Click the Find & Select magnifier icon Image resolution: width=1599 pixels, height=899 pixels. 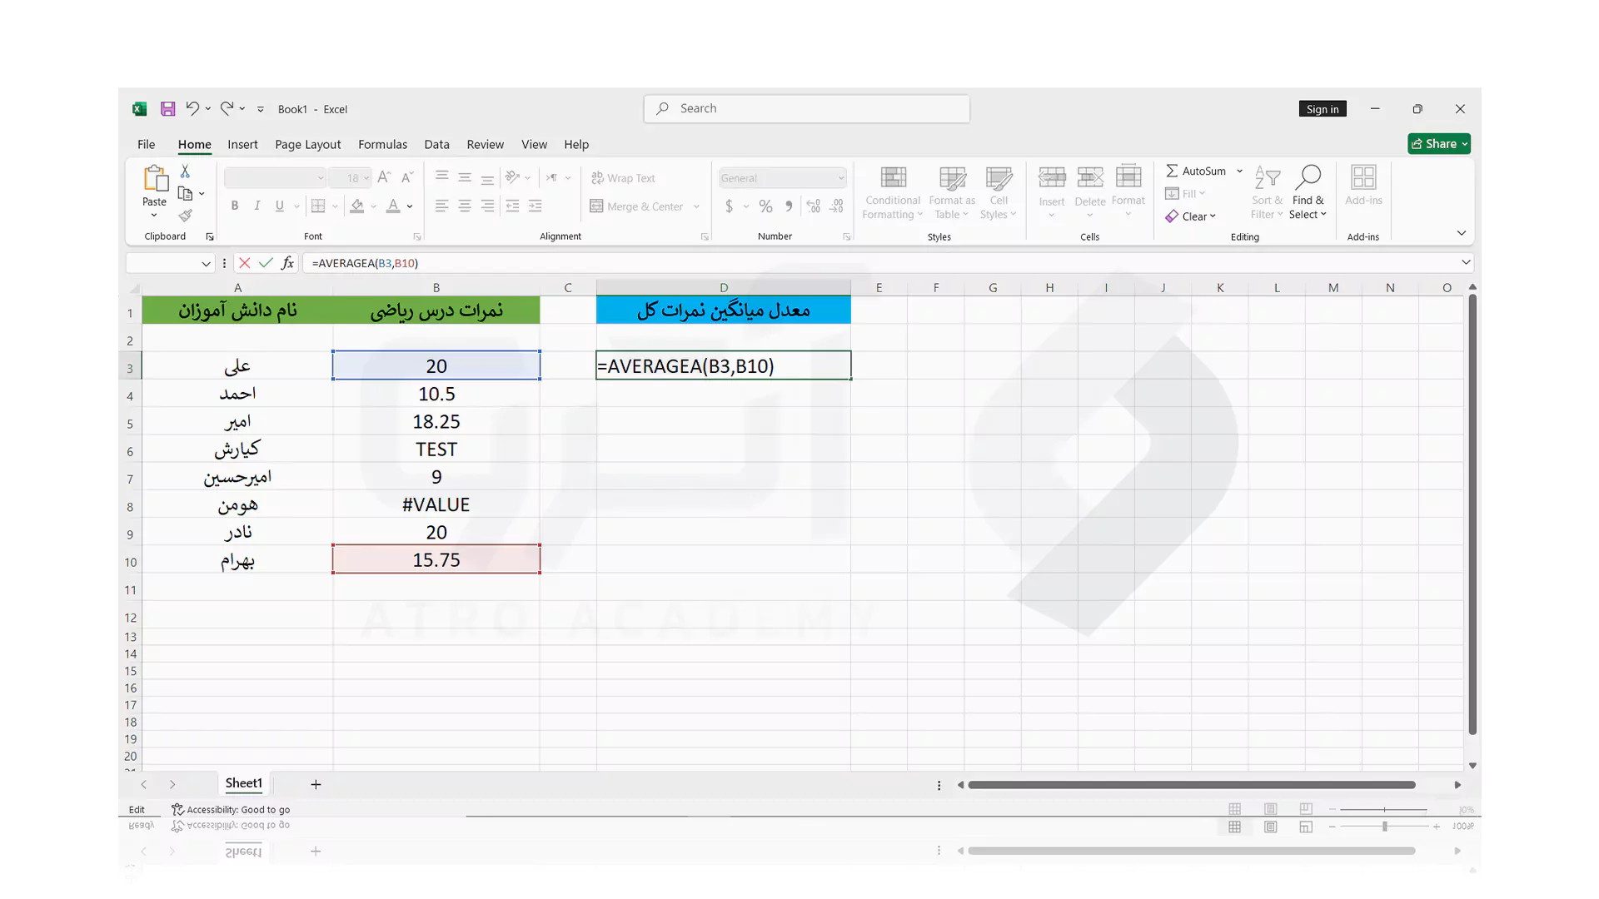(1308, 177)
